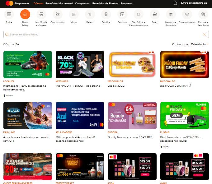212x184 pixels.
Task: Open the Perfect Friday draft banner
Action: tap(80, 167)
